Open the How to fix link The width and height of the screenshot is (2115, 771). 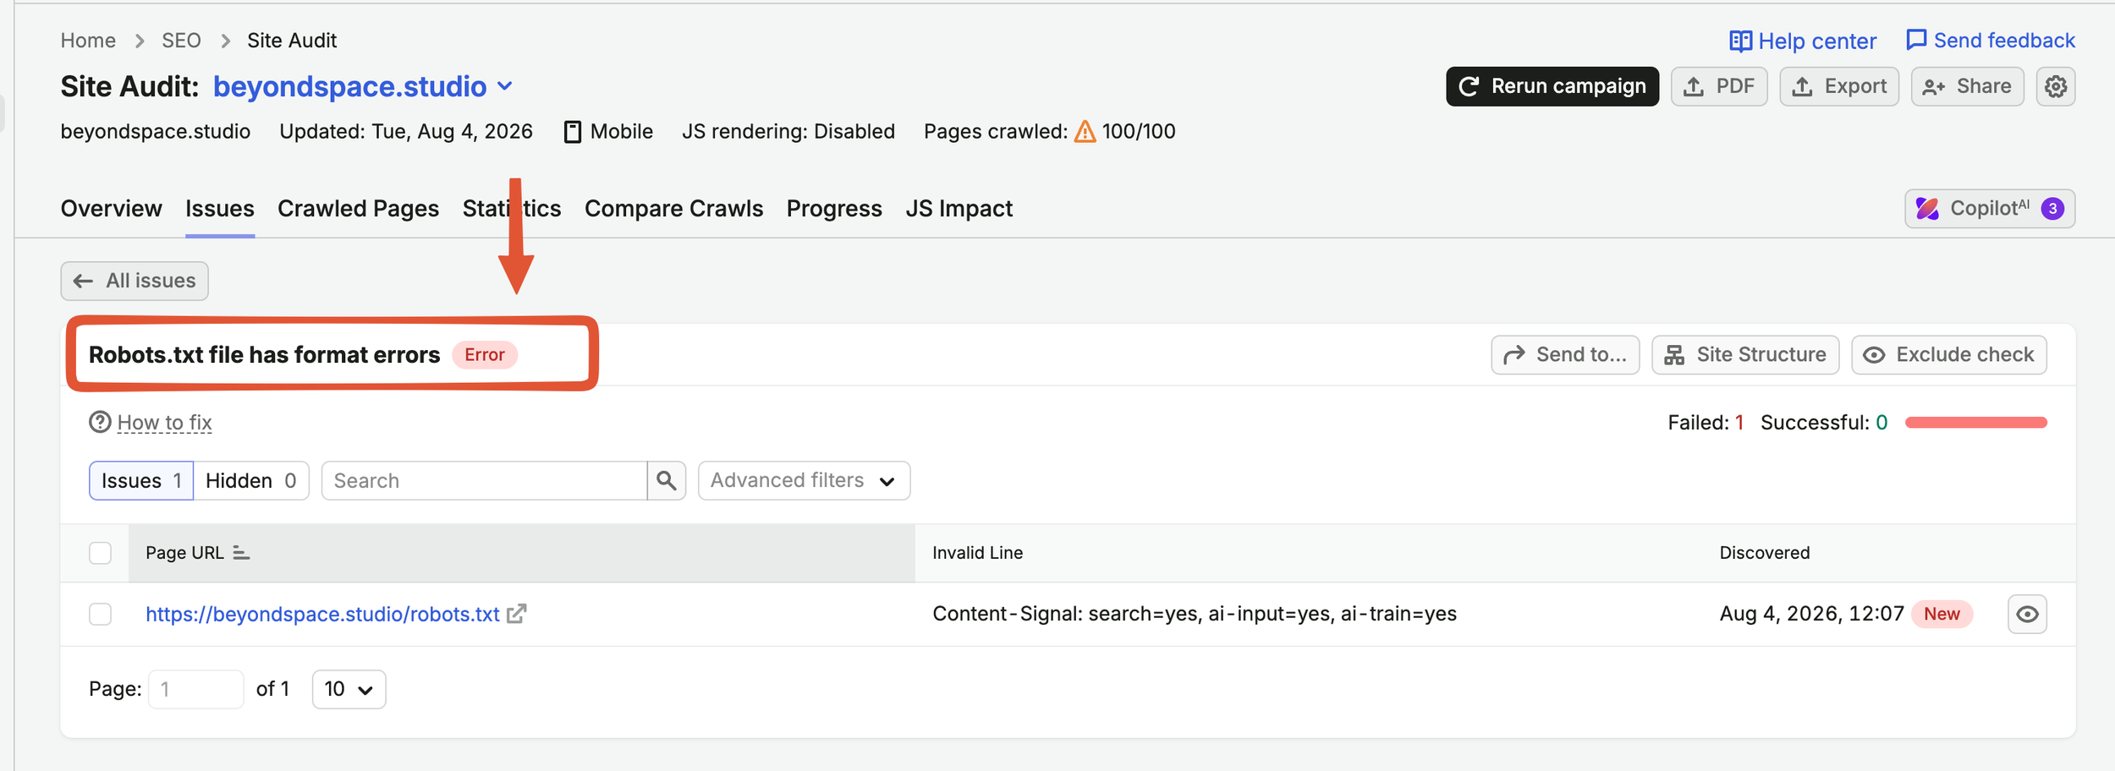click(164, 422)
